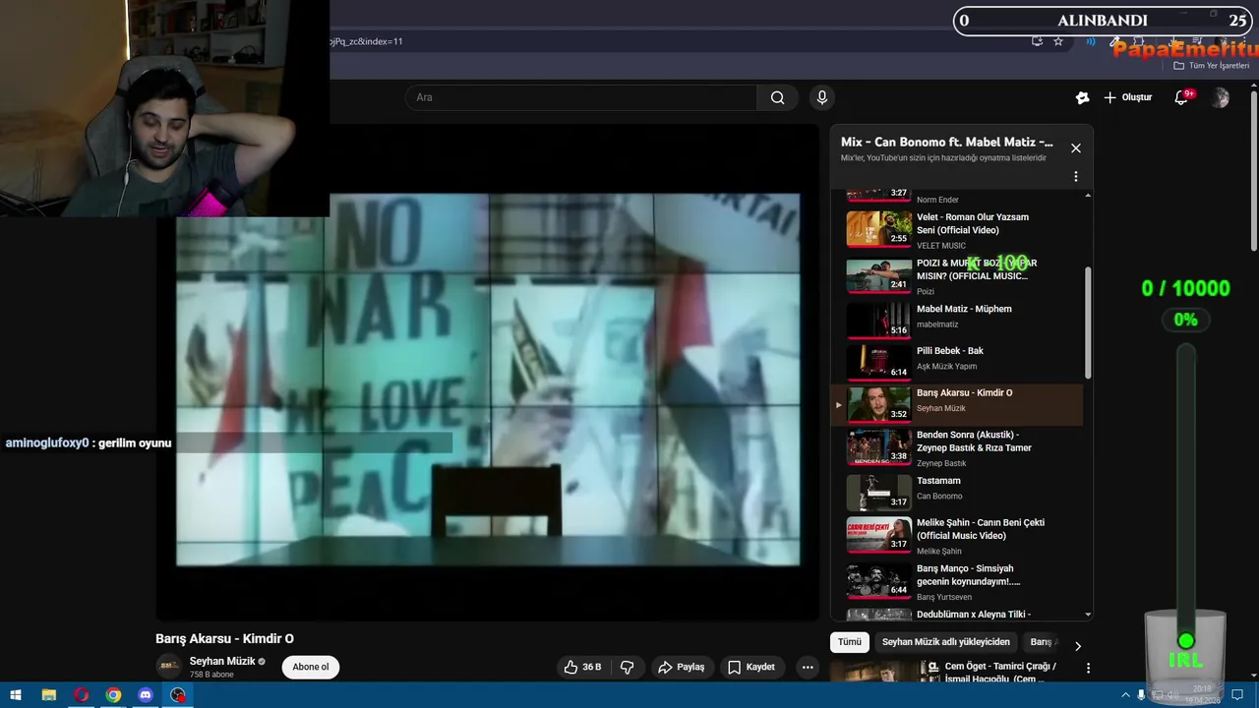Open File Explorer from taskbar
This screenshot has height=708, width=1259.
48,695
